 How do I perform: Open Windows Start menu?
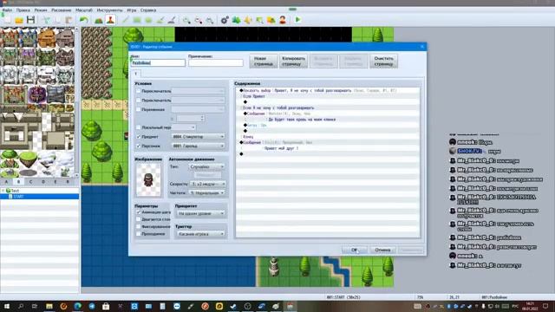[7, 306]
